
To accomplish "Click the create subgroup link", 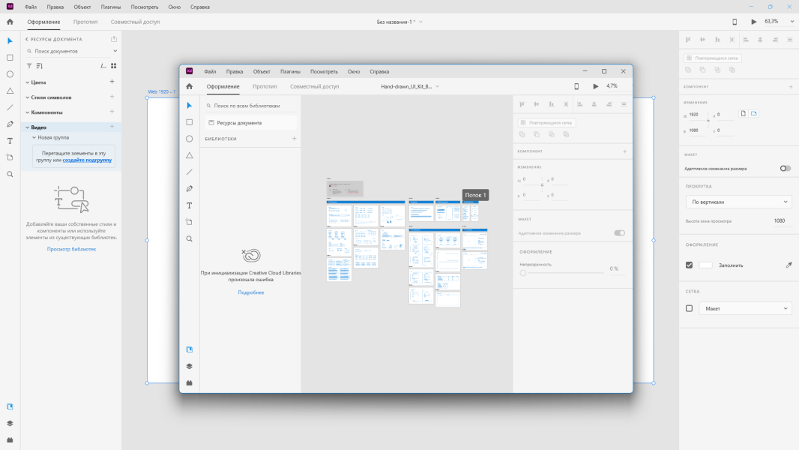I will pos(87,160).
